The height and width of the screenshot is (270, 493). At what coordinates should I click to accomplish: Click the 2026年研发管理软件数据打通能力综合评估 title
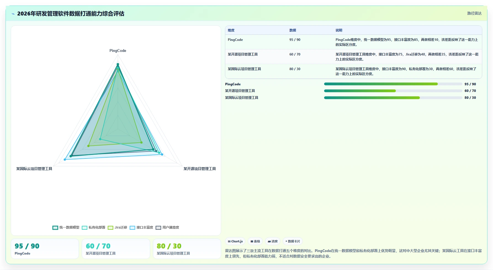tap(71, 14)
